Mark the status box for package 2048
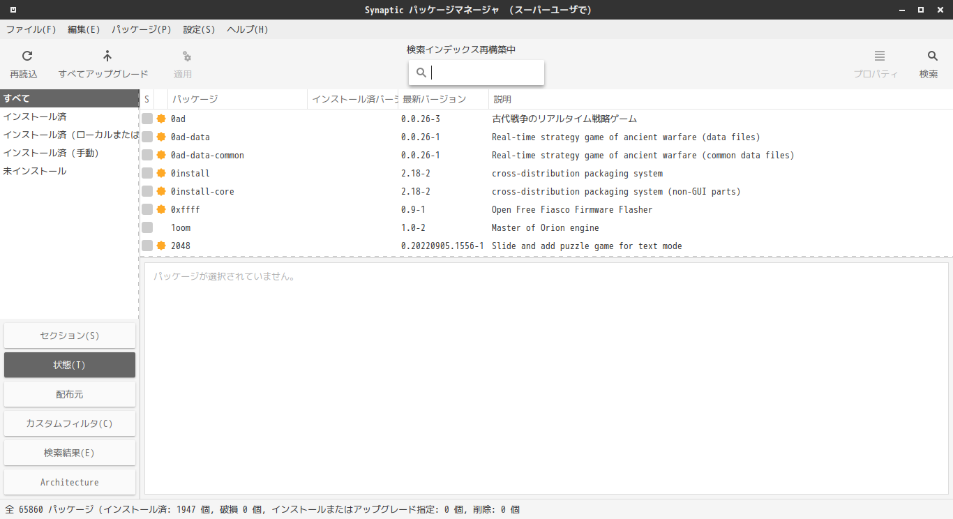953x519 pixels. [147, 246]
